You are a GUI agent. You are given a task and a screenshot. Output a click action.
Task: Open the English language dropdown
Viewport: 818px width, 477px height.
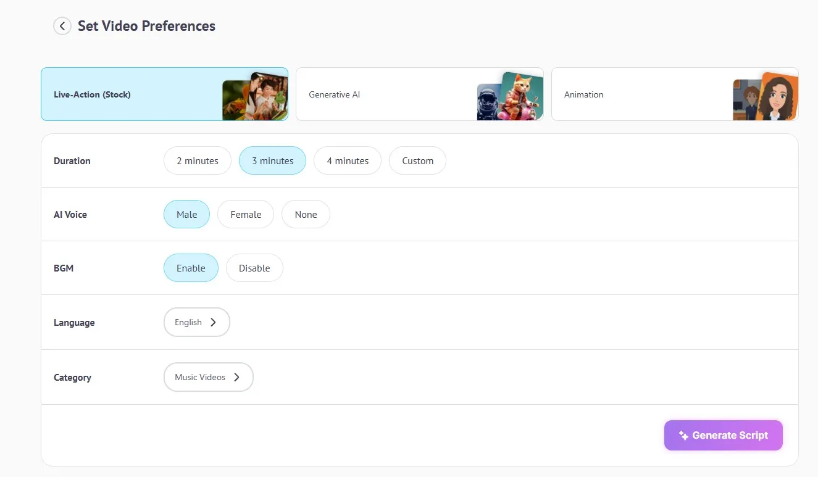pos(197,322)
